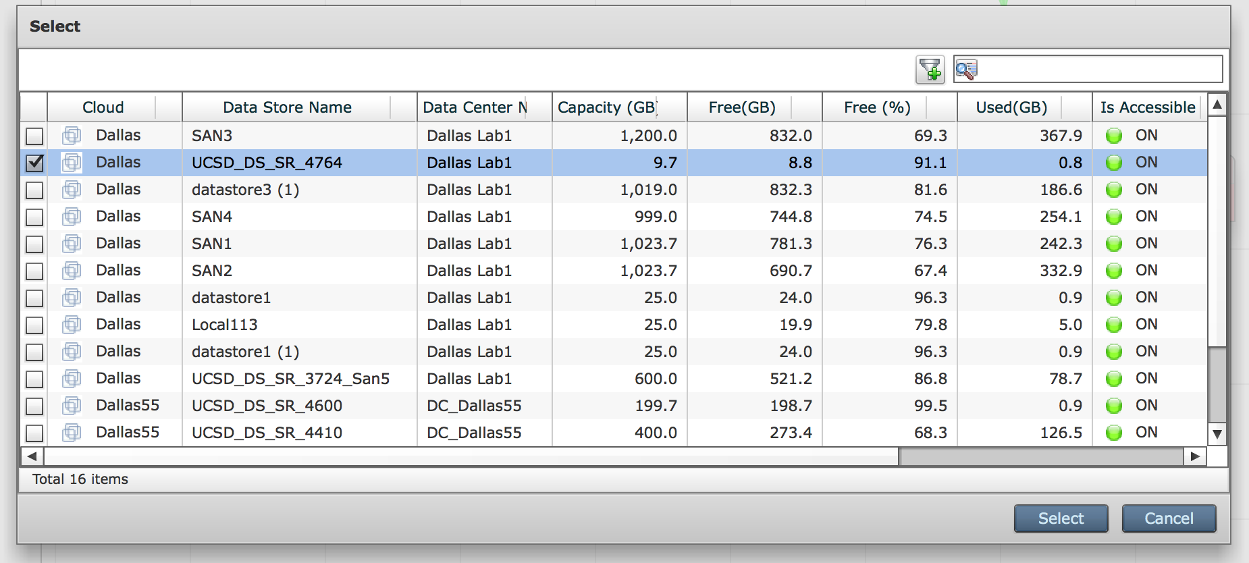Check the UCSD_DS_SR_4600 row checkbox
1249x563 pixels.
pos(34,406)
